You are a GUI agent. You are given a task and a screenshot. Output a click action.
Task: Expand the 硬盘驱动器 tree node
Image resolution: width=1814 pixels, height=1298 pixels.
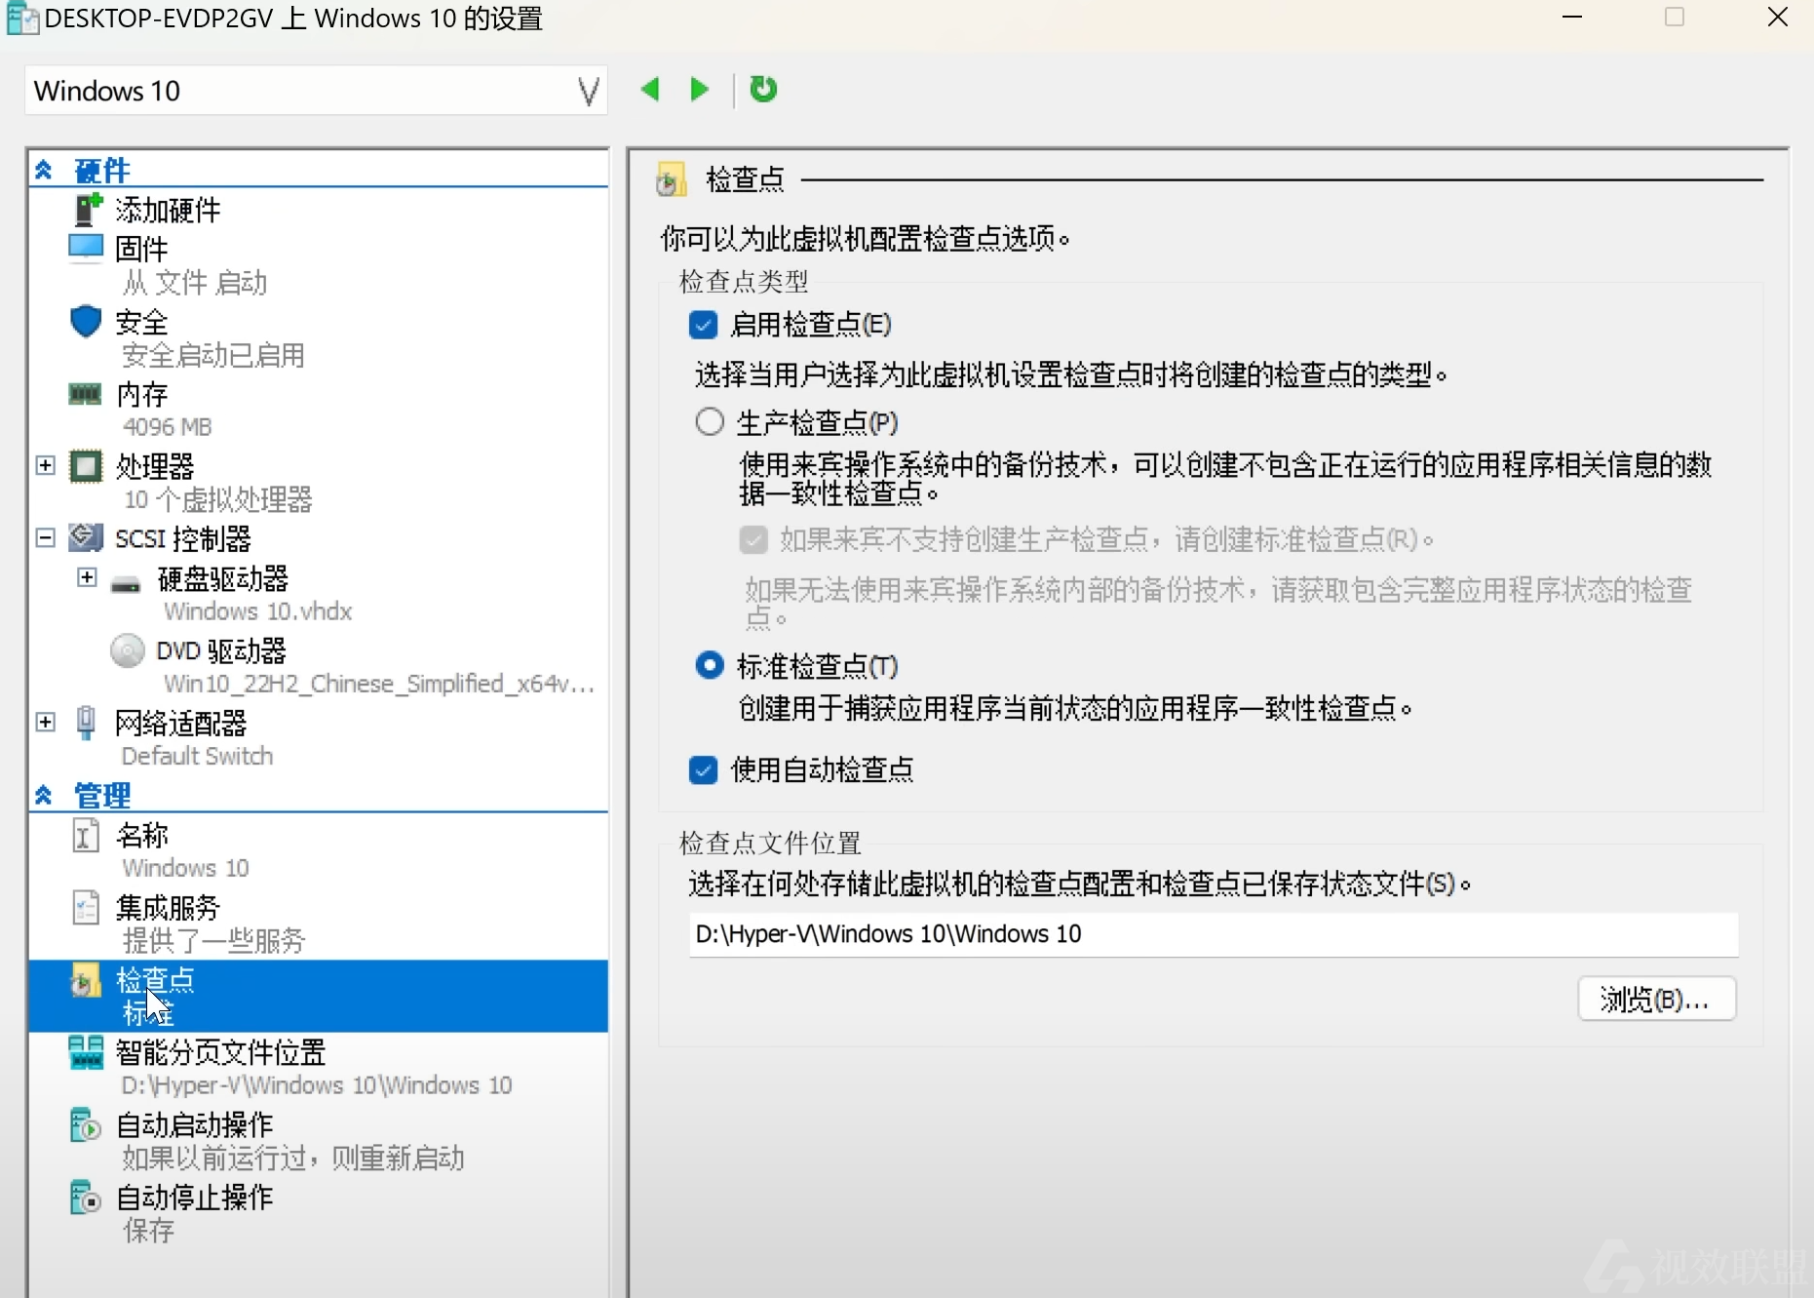pos(87,577)
